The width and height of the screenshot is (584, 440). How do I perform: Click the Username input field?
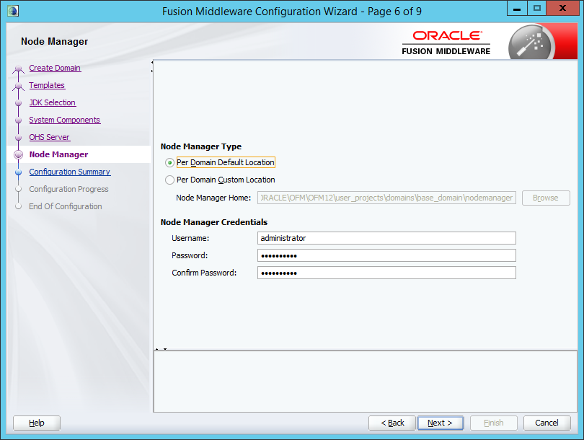click(x=386, y=238)
